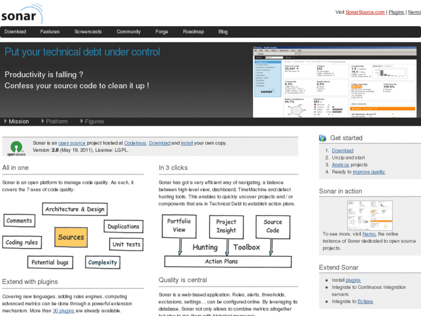Open the Sonar in action screenshot thumbnail
The height and width of the screenshot is (316, 421).
(x=369, y=216)
